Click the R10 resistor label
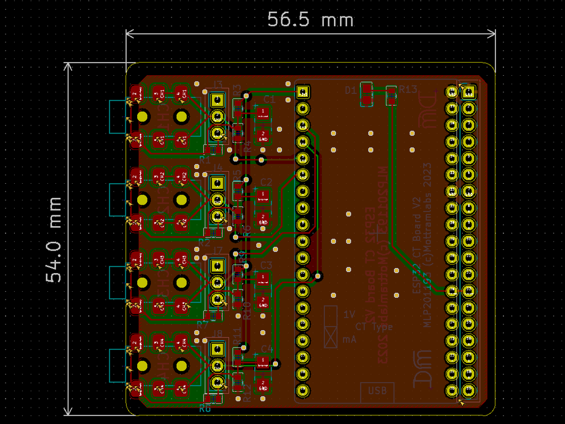The image size is (565, 424). click(x=247, y=310)
